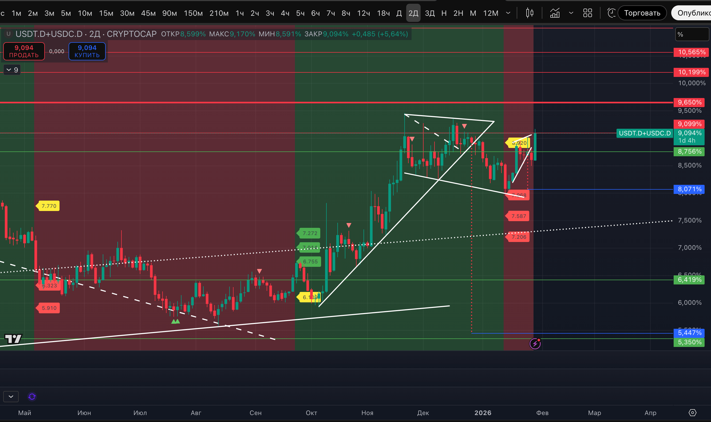Select the 2Д timeframe tab
The width and height of the screenshot is (711, 422).
coord(413,13)
